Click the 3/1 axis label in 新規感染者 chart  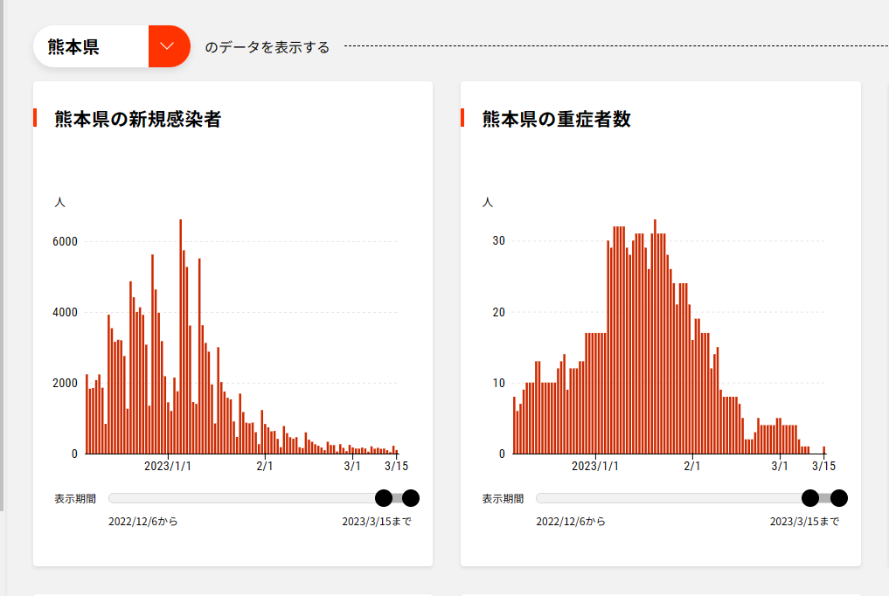click(x=352, y=467)
